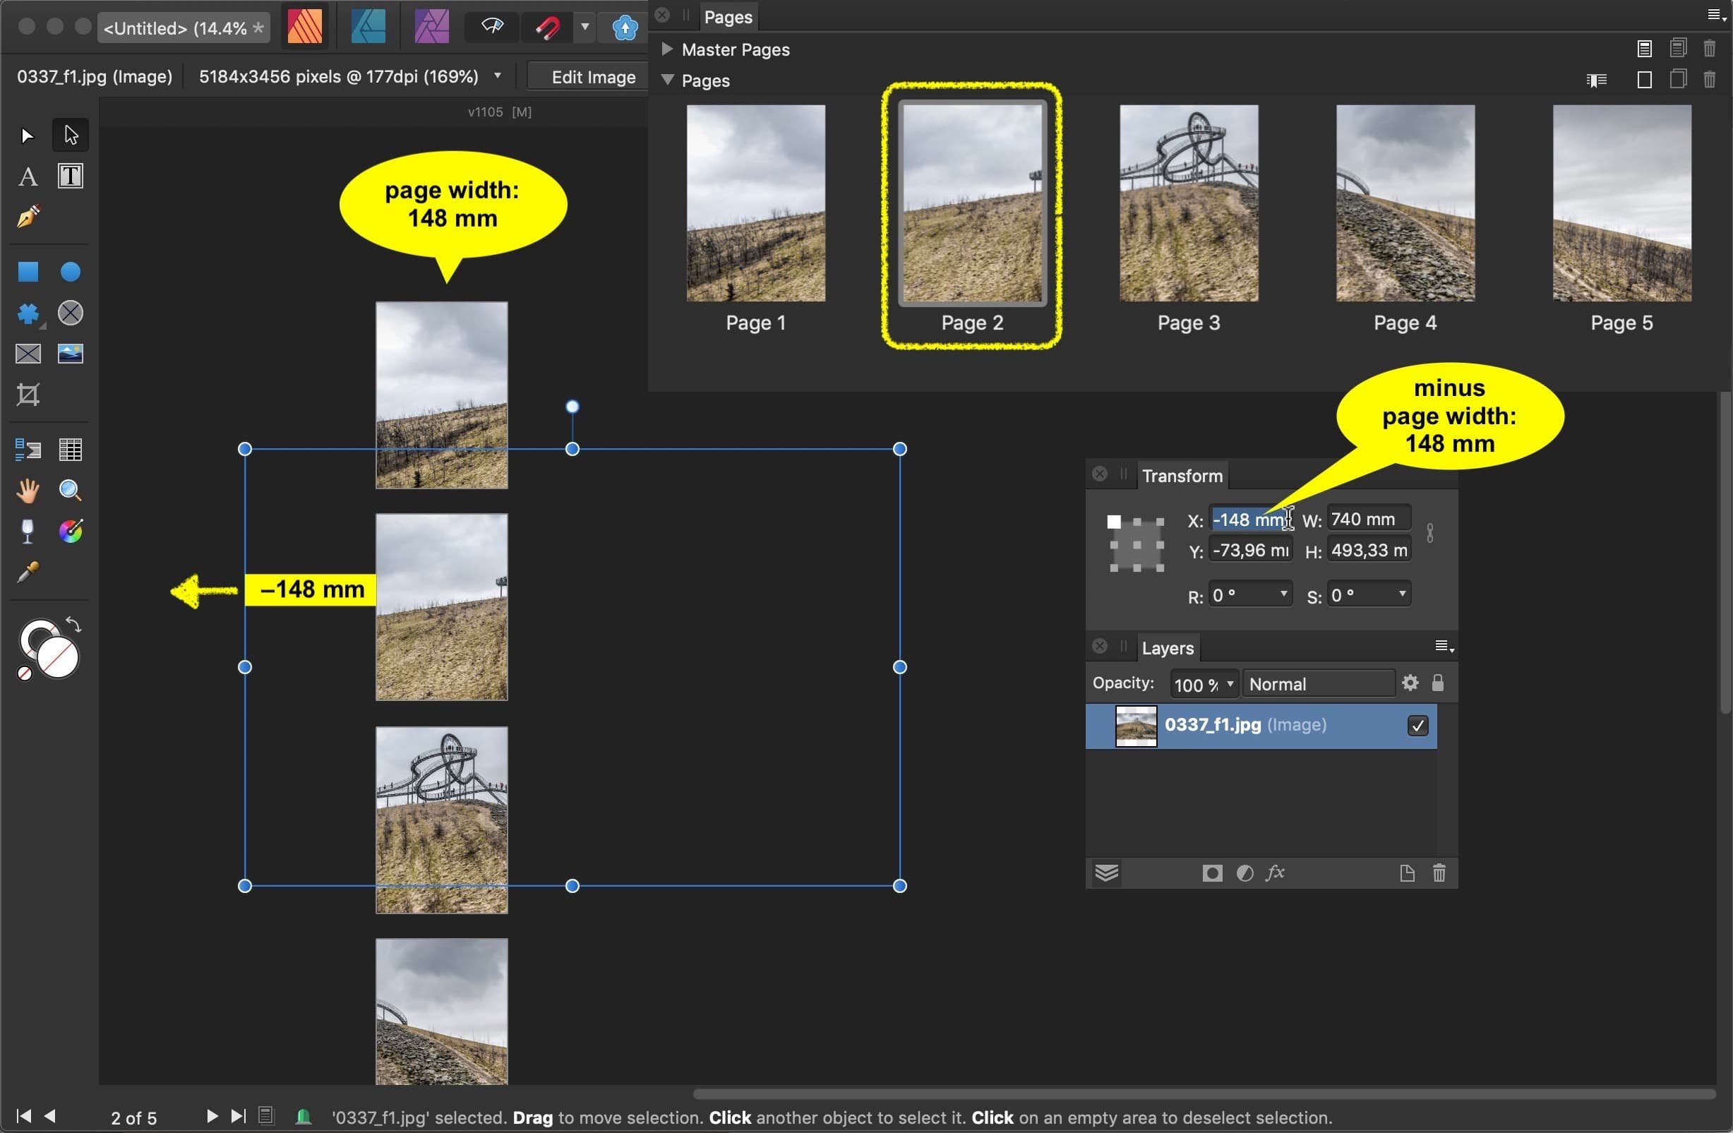Image resolution: width=1733 pixels, height=1133 pixels.
Task: Set no fill small swatch
Action: click(x=25, y=673)
